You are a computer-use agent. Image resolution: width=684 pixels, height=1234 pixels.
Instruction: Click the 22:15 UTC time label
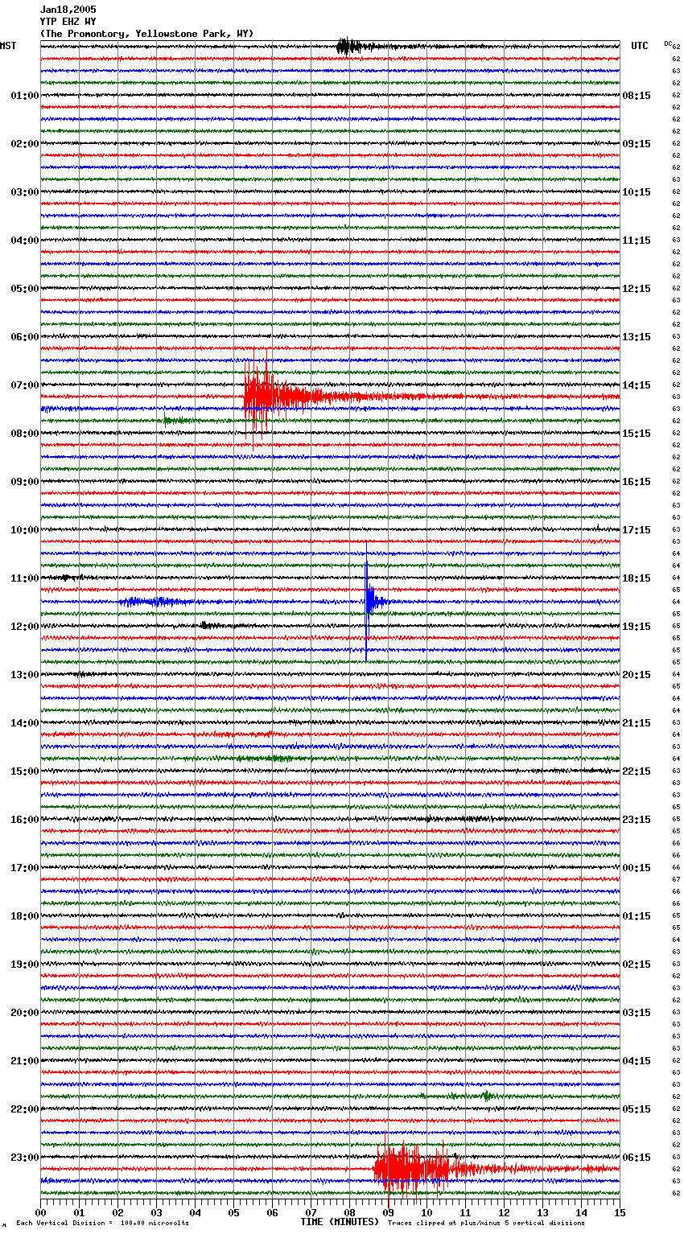point(637,771)
